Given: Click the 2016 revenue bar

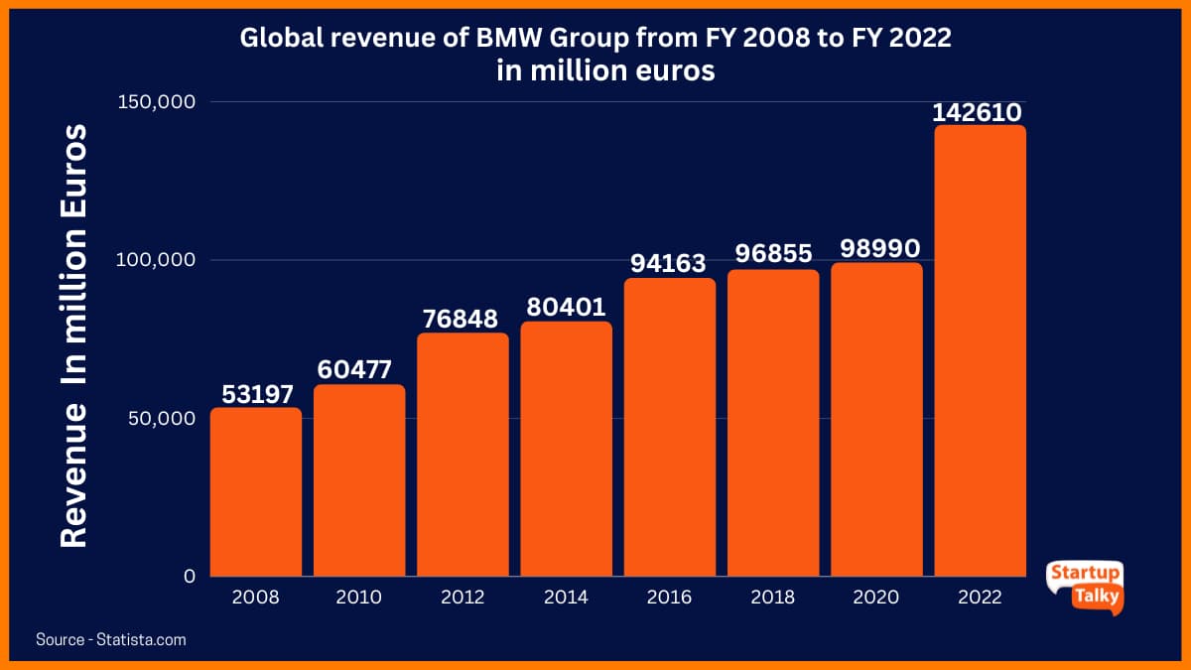Looking at the screenshot, I should pyautogui.click(x=670, y=427).
